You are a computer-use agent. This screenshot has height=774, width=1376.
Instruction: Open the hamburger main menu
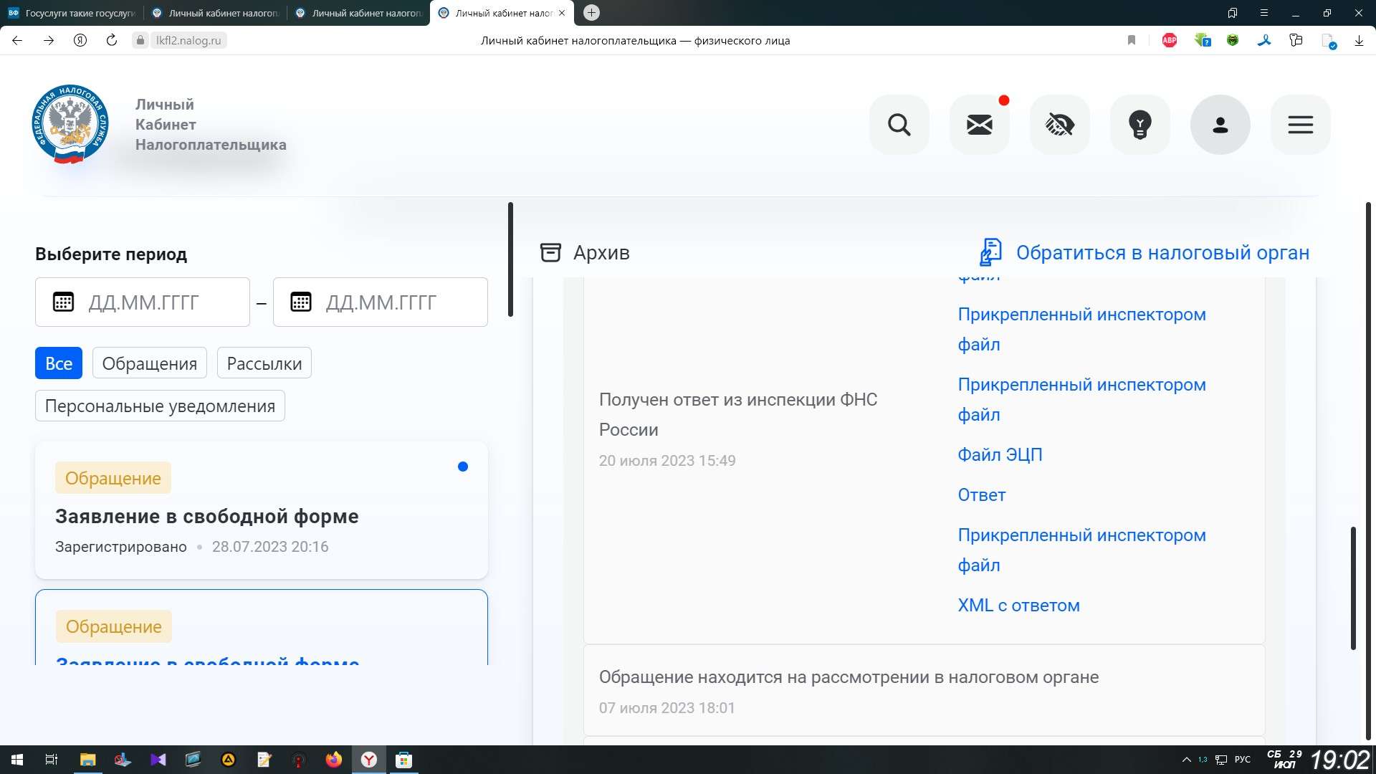click(1300, 125)
